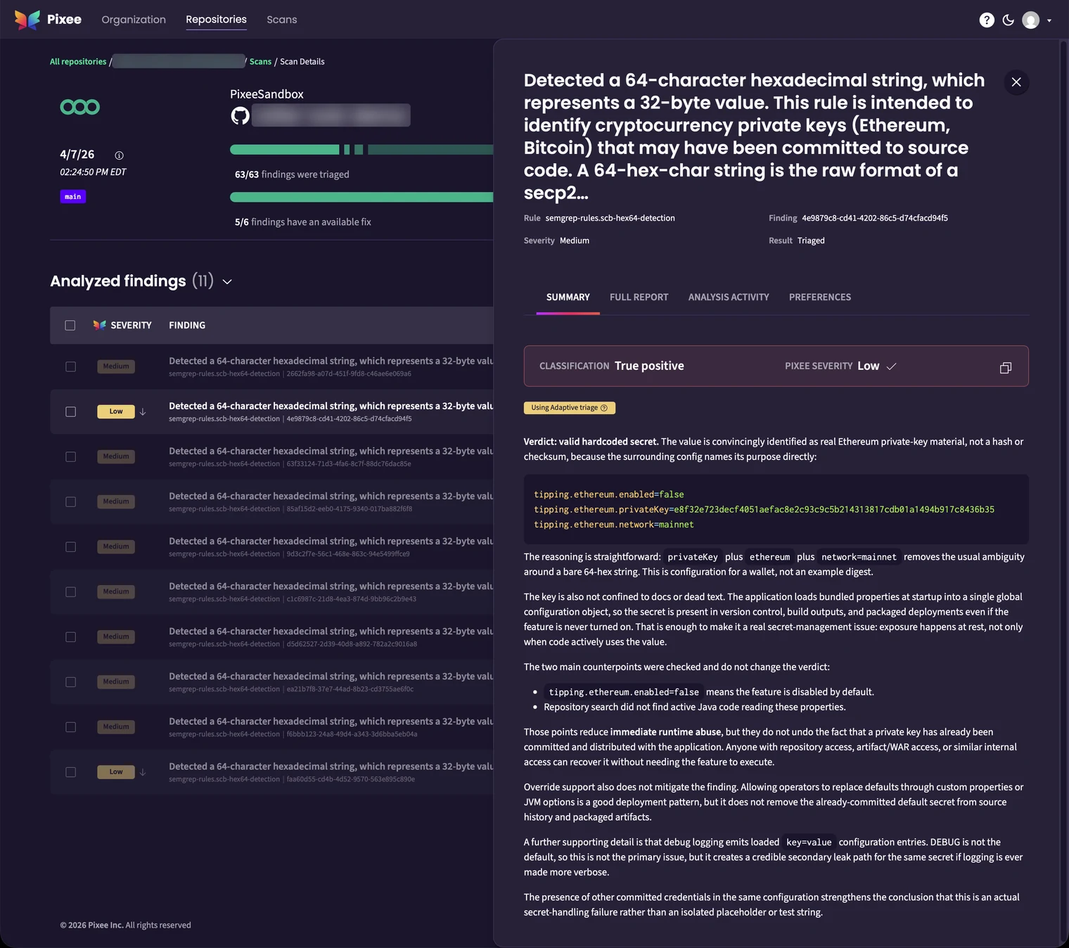Click the SEVERITY column header
The width and height of the screenshot is (1069, 948).
point(131,325)
